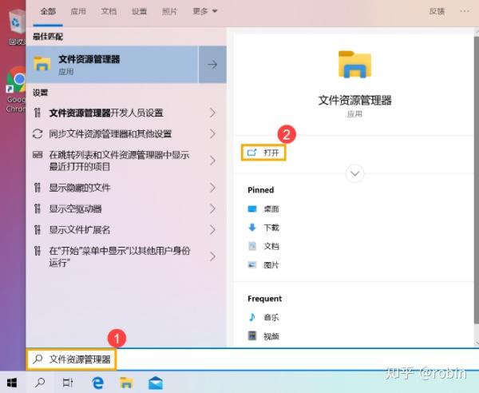479x393 pixels.
Task: Click the large File Explorer icon in preview pane
Action: pos(354,64)
